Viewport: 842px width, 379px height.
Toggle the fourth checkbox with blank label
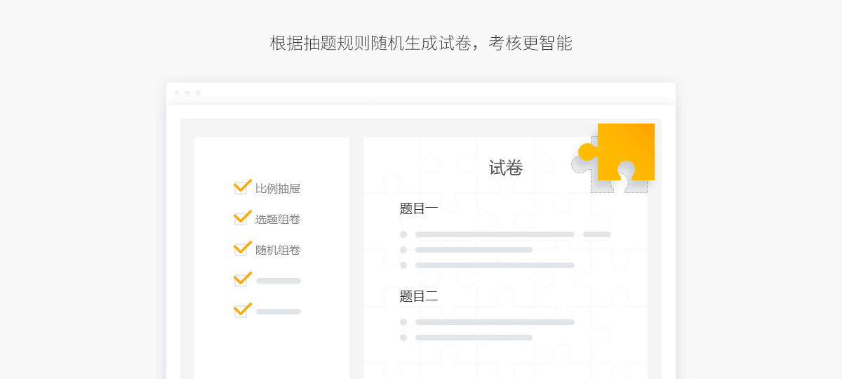241,281
